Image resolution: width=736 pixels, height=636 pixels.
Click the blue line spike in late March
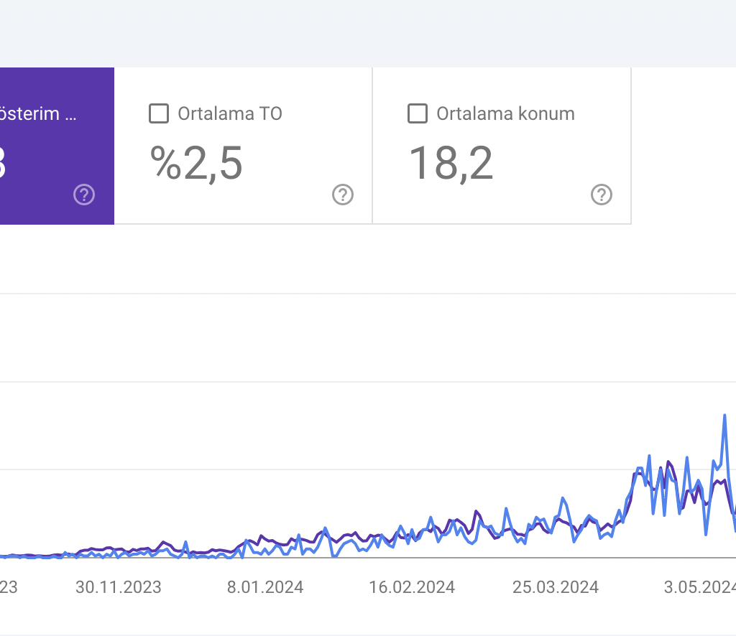click(x=563, y=497)
